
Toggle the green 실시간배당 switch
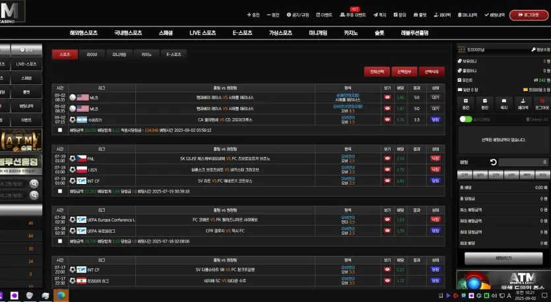[x=466, y=119]
